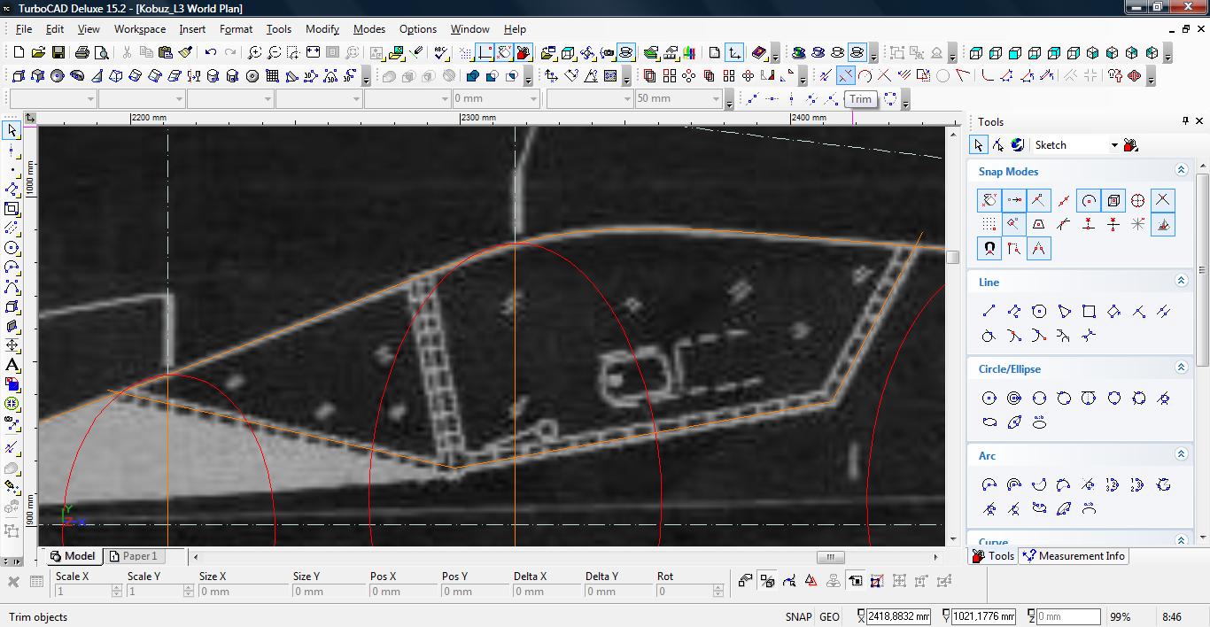Open the Options menu
Viewport: 1210px width, 627px height.
(x=418, y=28)
